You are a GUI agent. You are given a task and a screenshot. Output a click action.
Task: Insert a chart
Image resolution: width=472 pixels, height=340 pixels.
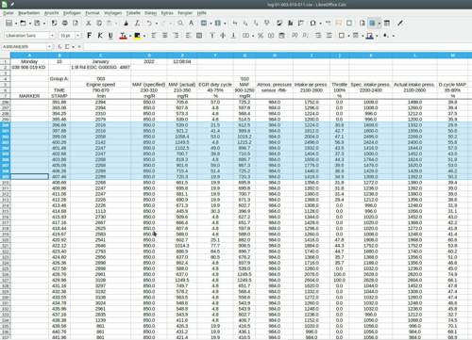pyautogui.click(x=290, y=23)
